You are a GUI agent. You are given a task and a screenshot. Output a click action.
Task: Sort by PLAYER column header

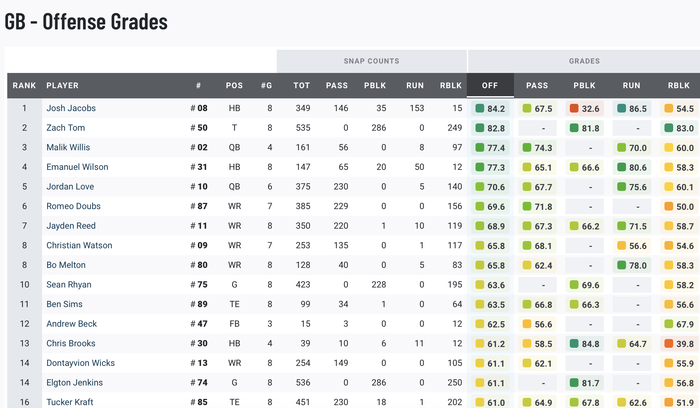62,86
